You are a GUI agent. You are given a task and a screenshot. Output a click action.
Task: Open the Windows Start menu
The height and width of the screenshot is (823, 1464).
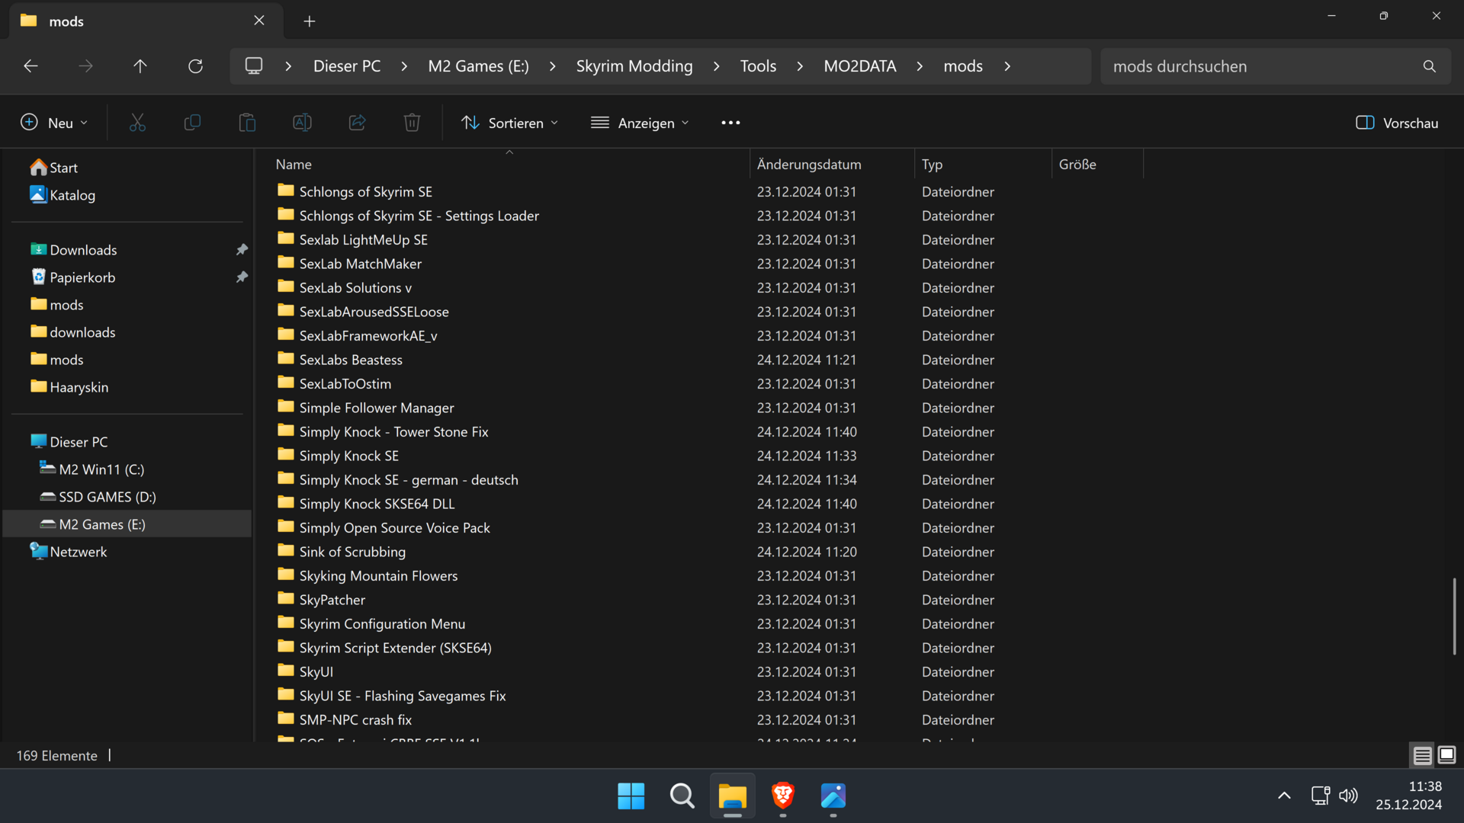(x=631, y=796)
